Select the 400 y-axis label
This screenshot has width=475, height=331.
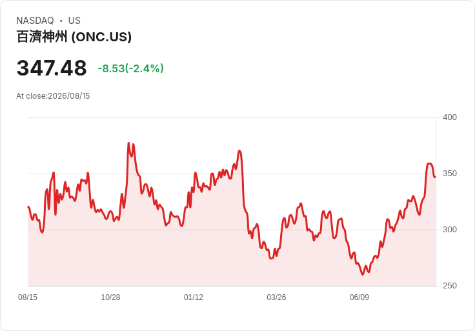(x=450, y=117)
